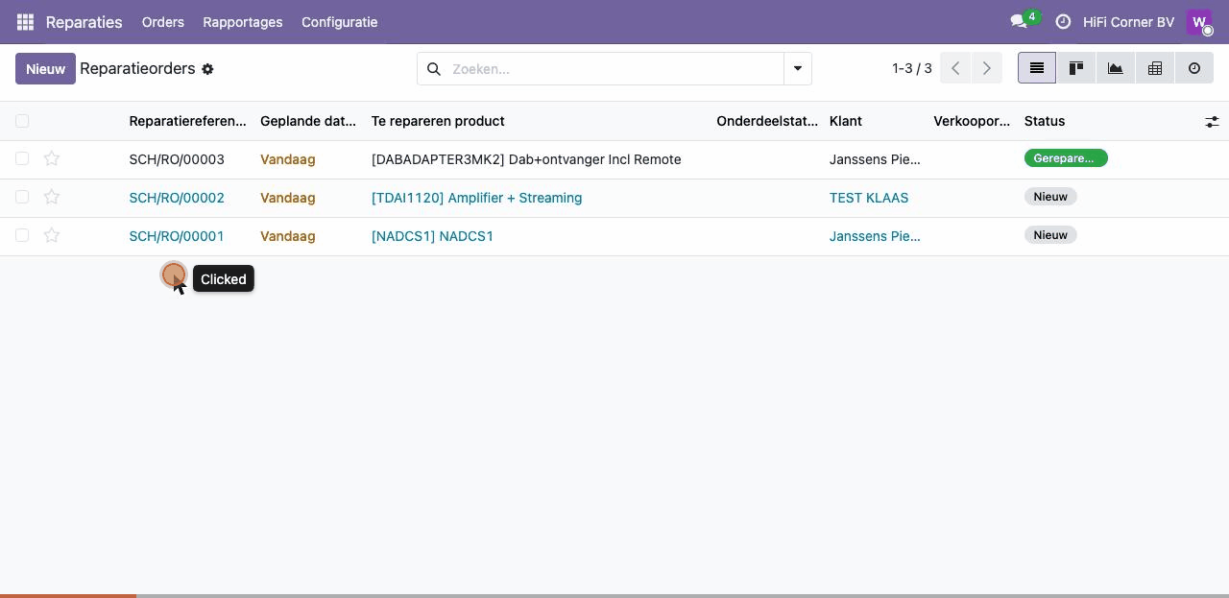Open the conversations chat icon

1019,22
